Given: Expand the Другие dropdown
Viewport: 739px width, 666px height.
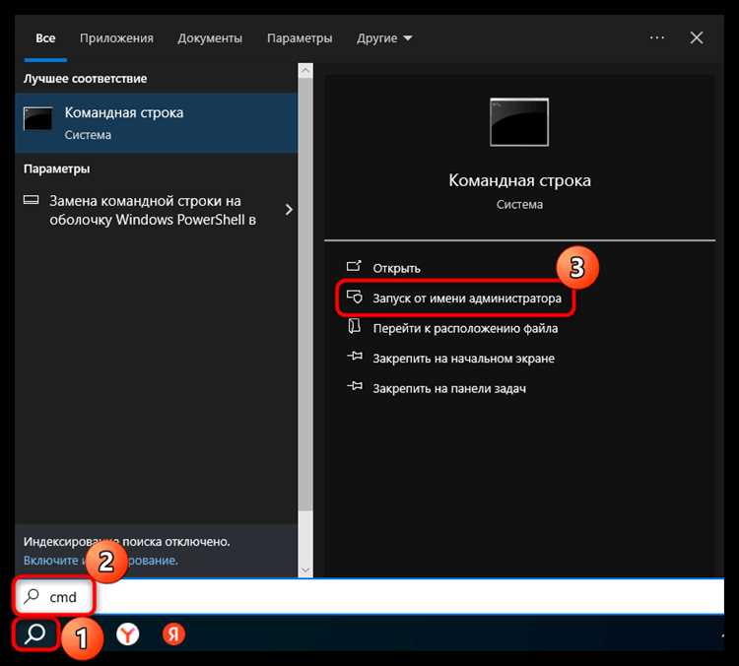Looking at the screenshot, I should click(384, 38).
